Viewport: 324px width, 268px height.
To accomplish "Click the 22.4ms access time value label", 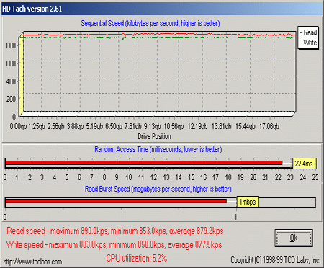I will click(x=304, y=164).
